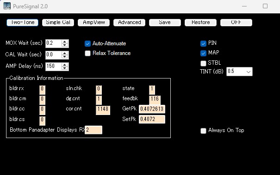The width and height of the screenshot is (280, 175).
Task: Start a Single Cal calibration
Action: pos(58,23)
